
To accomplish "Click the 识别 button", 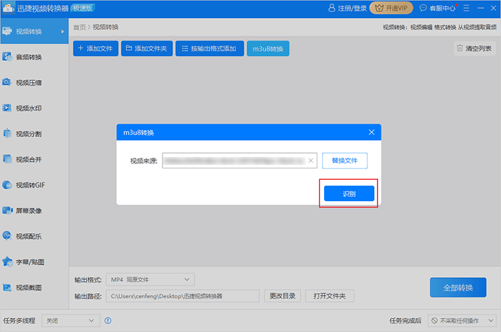I will coord(349,194).
